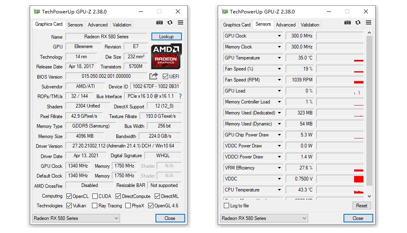Open the Memory Used (Dedicated) dropdown
Screen dimensions: 407x233
[x=279, y=113]
